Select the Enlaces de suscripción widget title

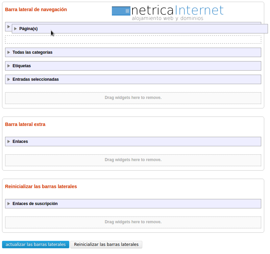pyautogui.click(x=35, y=204)
